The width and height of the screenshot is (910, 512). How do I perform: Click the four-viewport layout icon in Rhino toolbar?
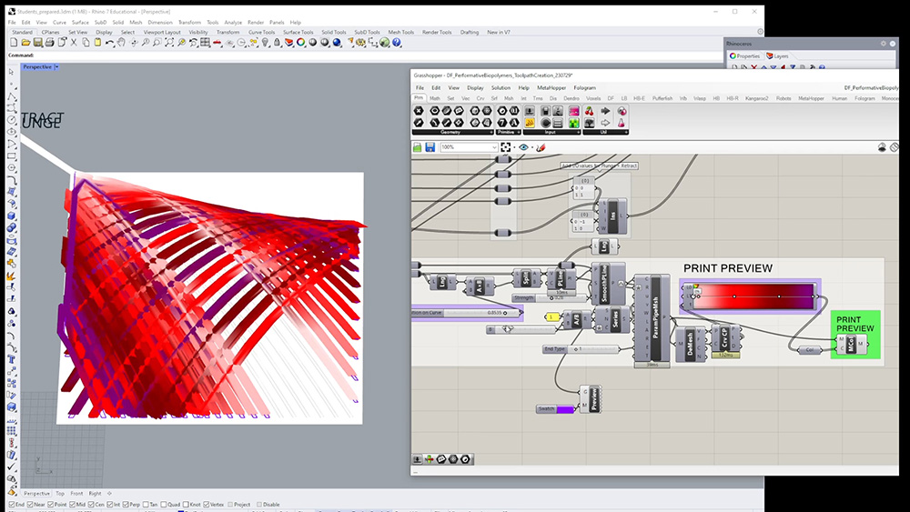[205, 43]
